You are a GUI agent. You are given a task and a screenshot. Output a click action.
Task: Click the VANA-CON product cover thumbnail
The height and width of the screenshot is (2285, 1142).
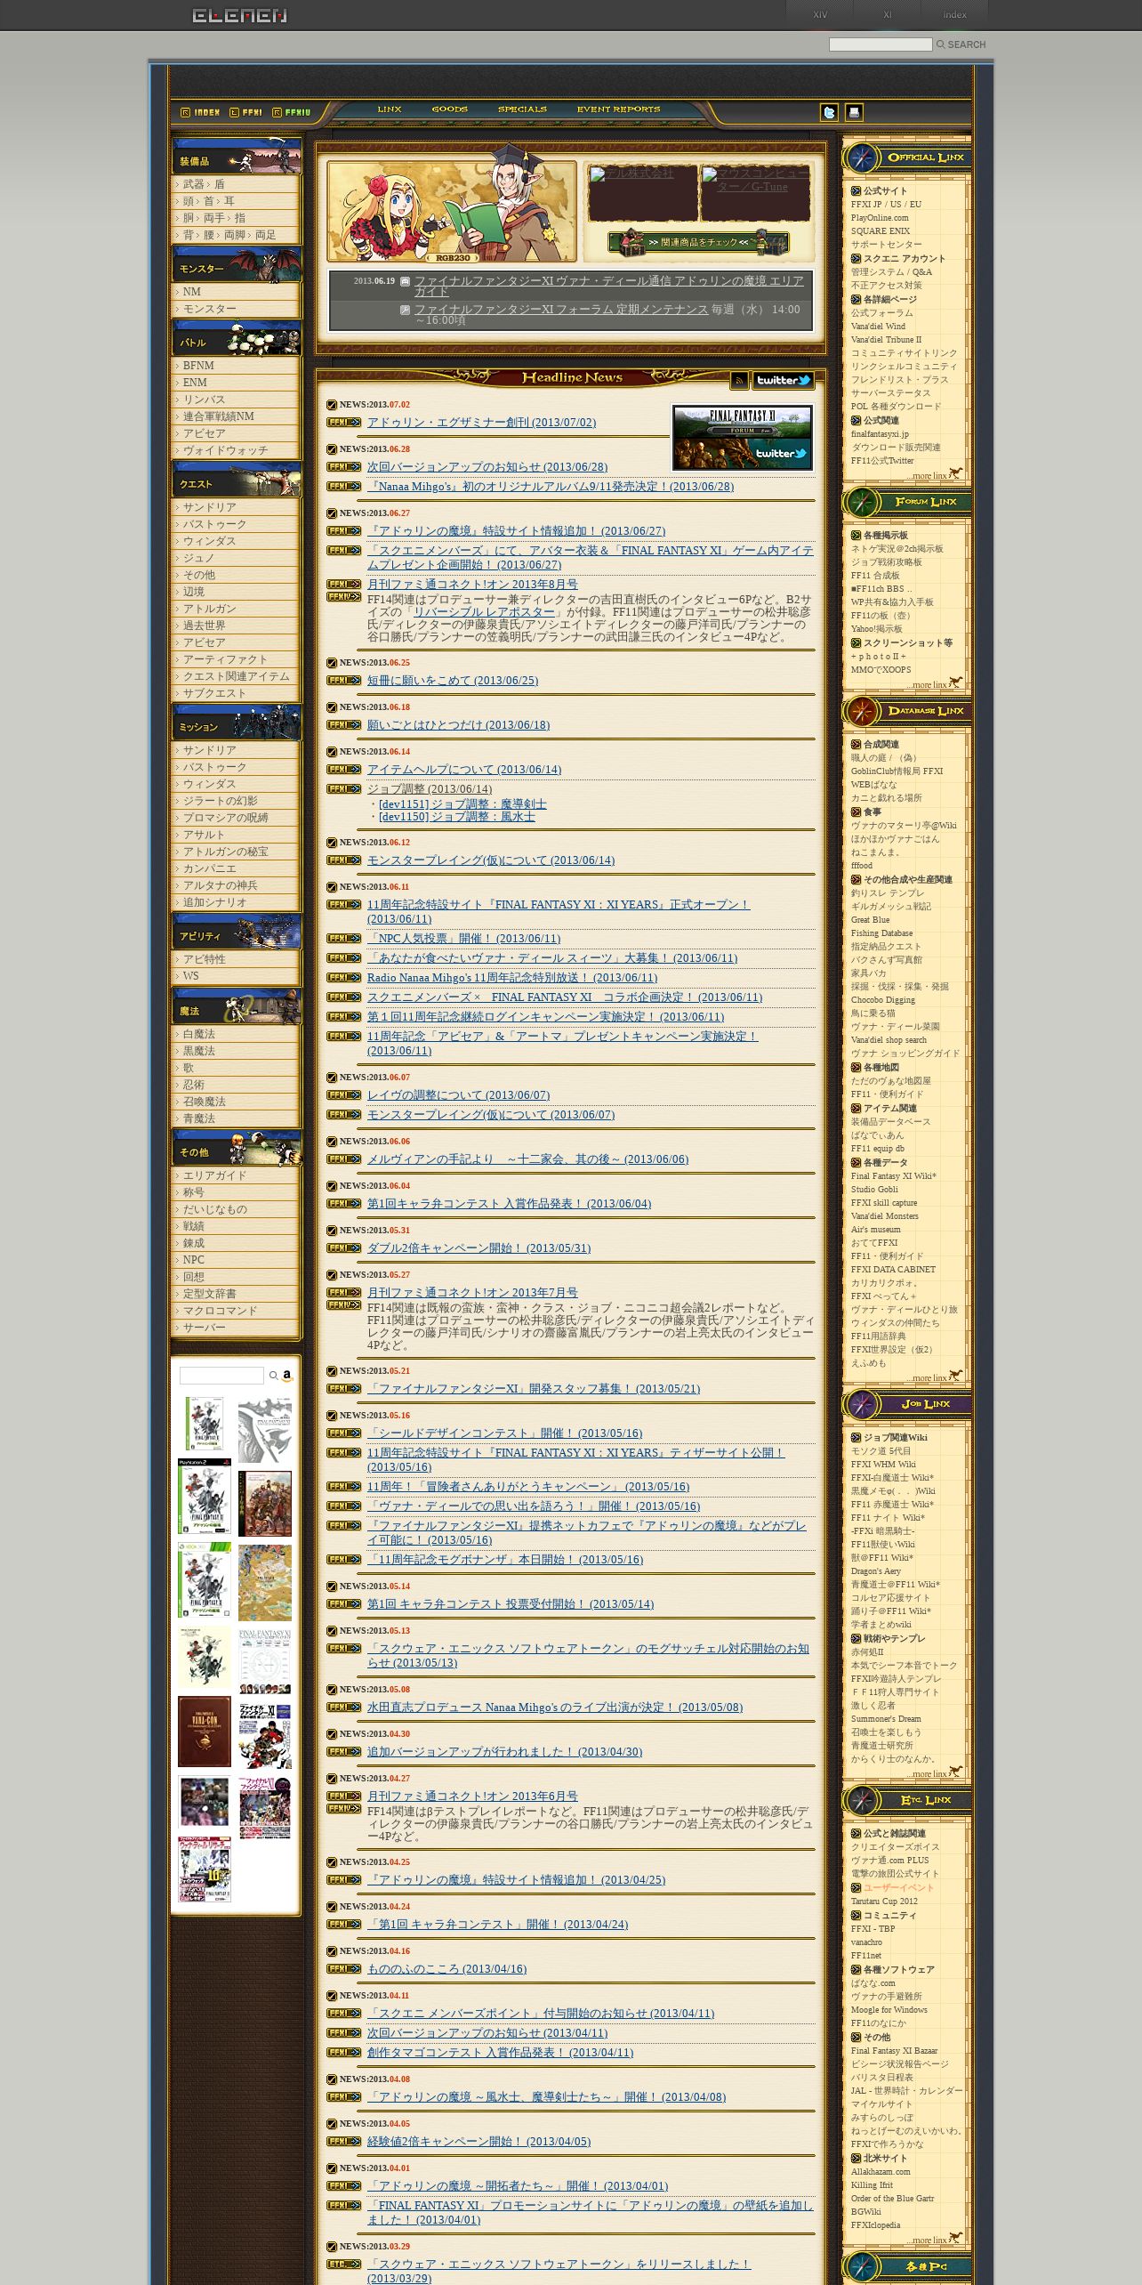click(204, 1732)
